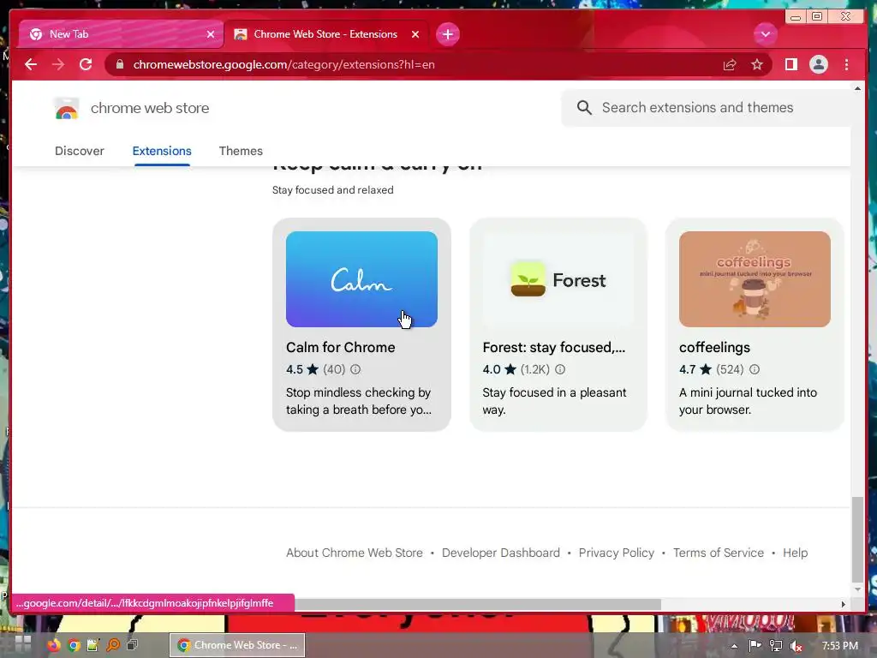The height and width of the screenshot is (658, 877).
Task: Click the muted volume tray icon
Action: [796, 646]
